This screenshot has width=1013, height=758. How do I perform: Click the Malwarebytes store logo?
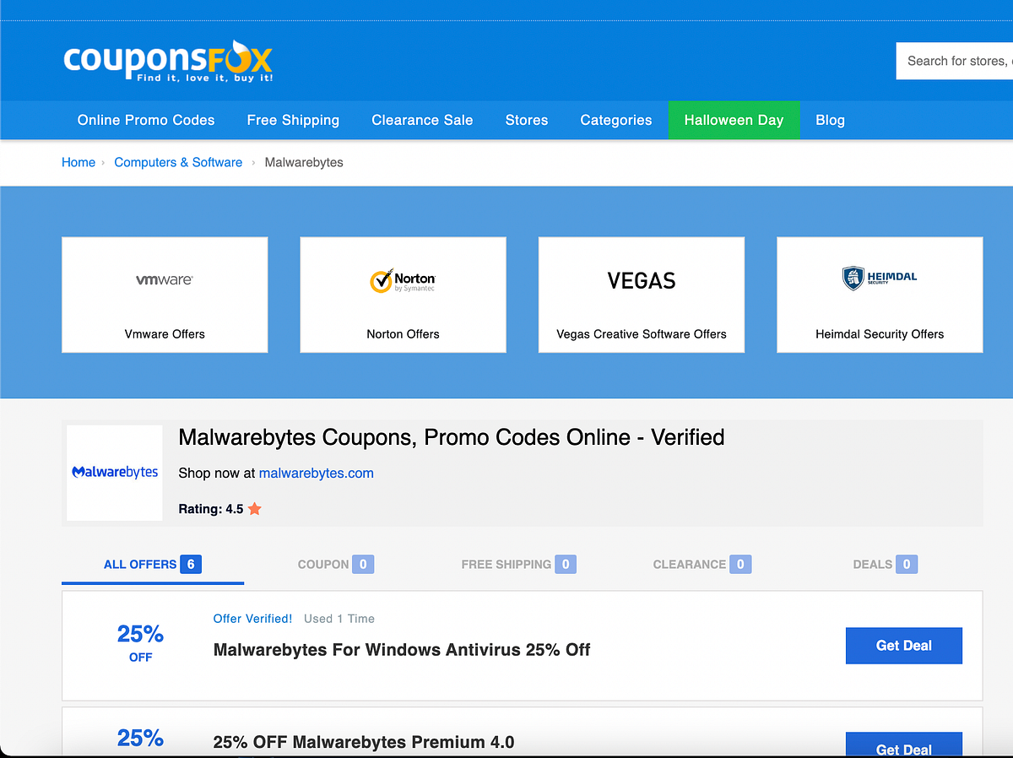point(114,471)
